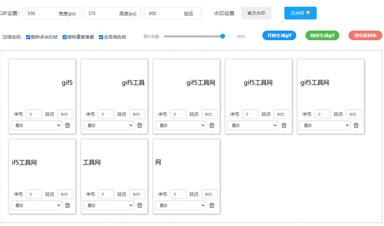Viewport: 384px width, 226px height.
Task: Open the 置放 dropdown on the "gif5工具" frame
Action: coord(108,125)
